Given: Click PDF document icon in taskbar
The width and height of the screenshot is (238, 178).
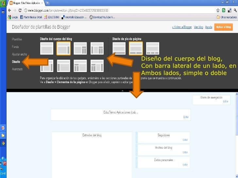Looking at the screenshot, I should pos(3,128).
